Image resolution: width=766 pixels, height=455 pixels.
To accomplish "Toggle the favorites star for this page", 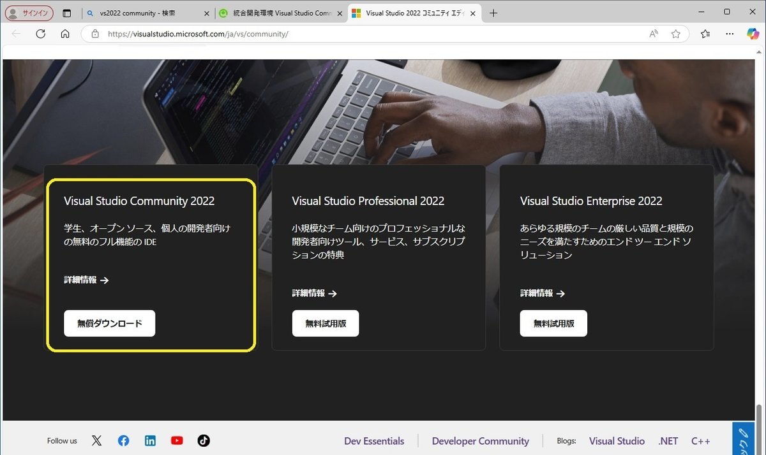I will [x=676, y=33].
